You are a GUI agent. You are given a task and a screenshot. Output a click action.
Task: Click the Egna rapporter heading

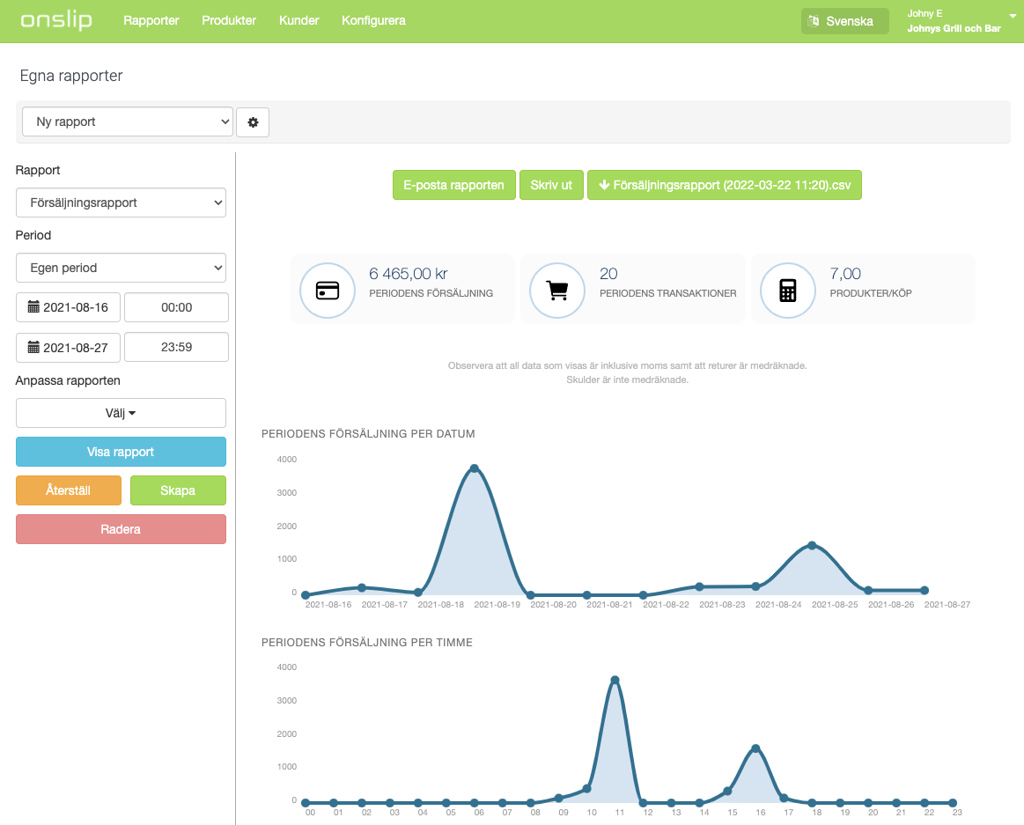point(71,76)
